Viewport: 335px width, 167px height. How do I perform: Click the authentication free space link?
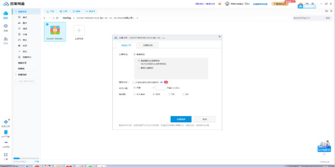(x=260, y=4)
